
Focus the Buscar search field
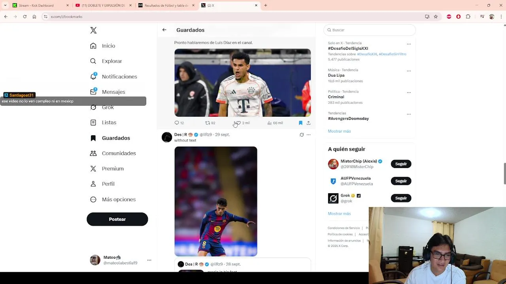(370, 30)
